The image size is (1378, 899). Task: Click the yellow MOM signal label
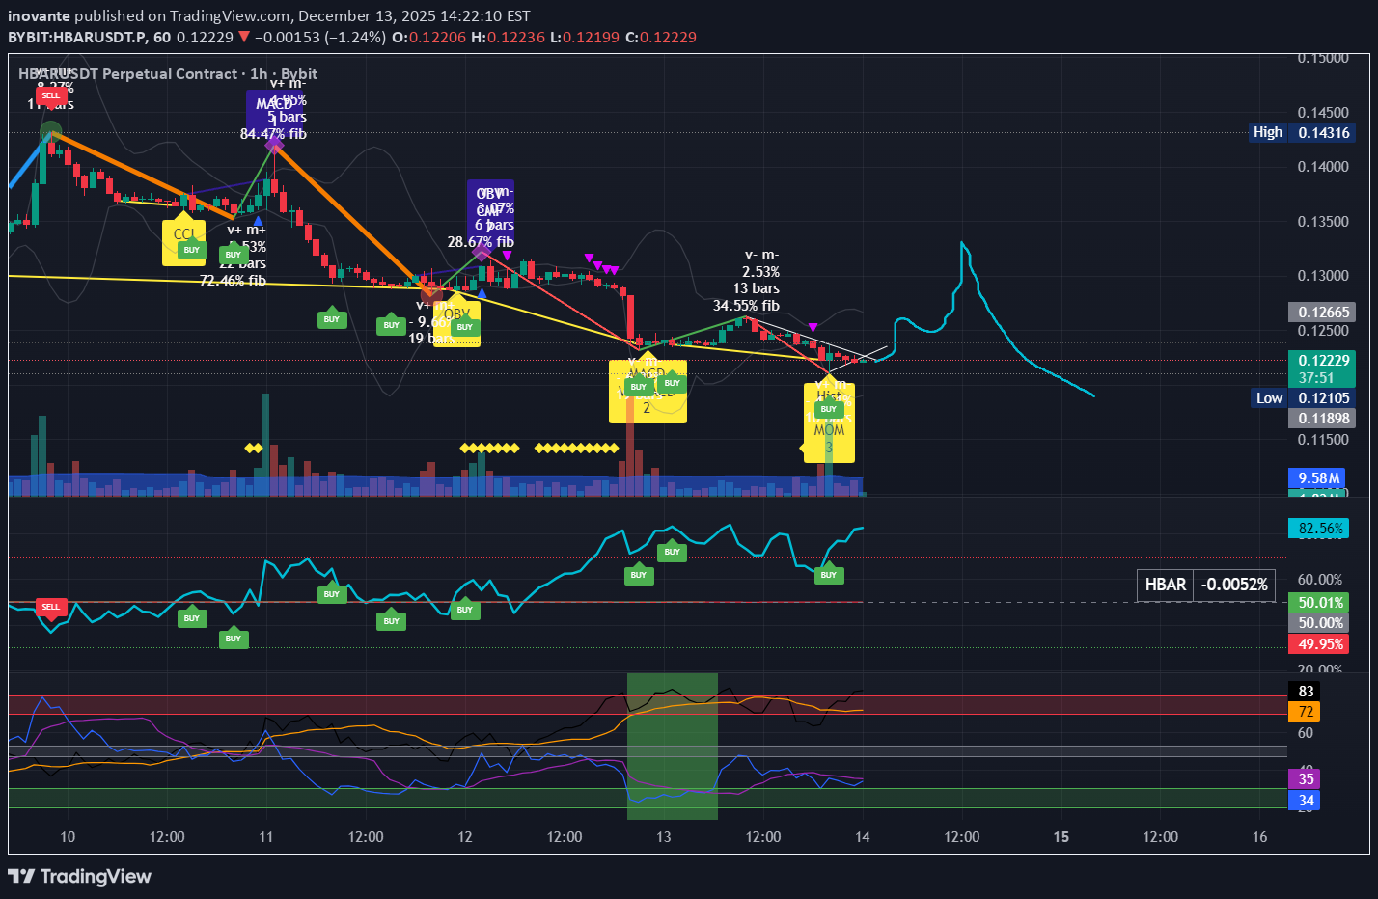coord(829,431)
